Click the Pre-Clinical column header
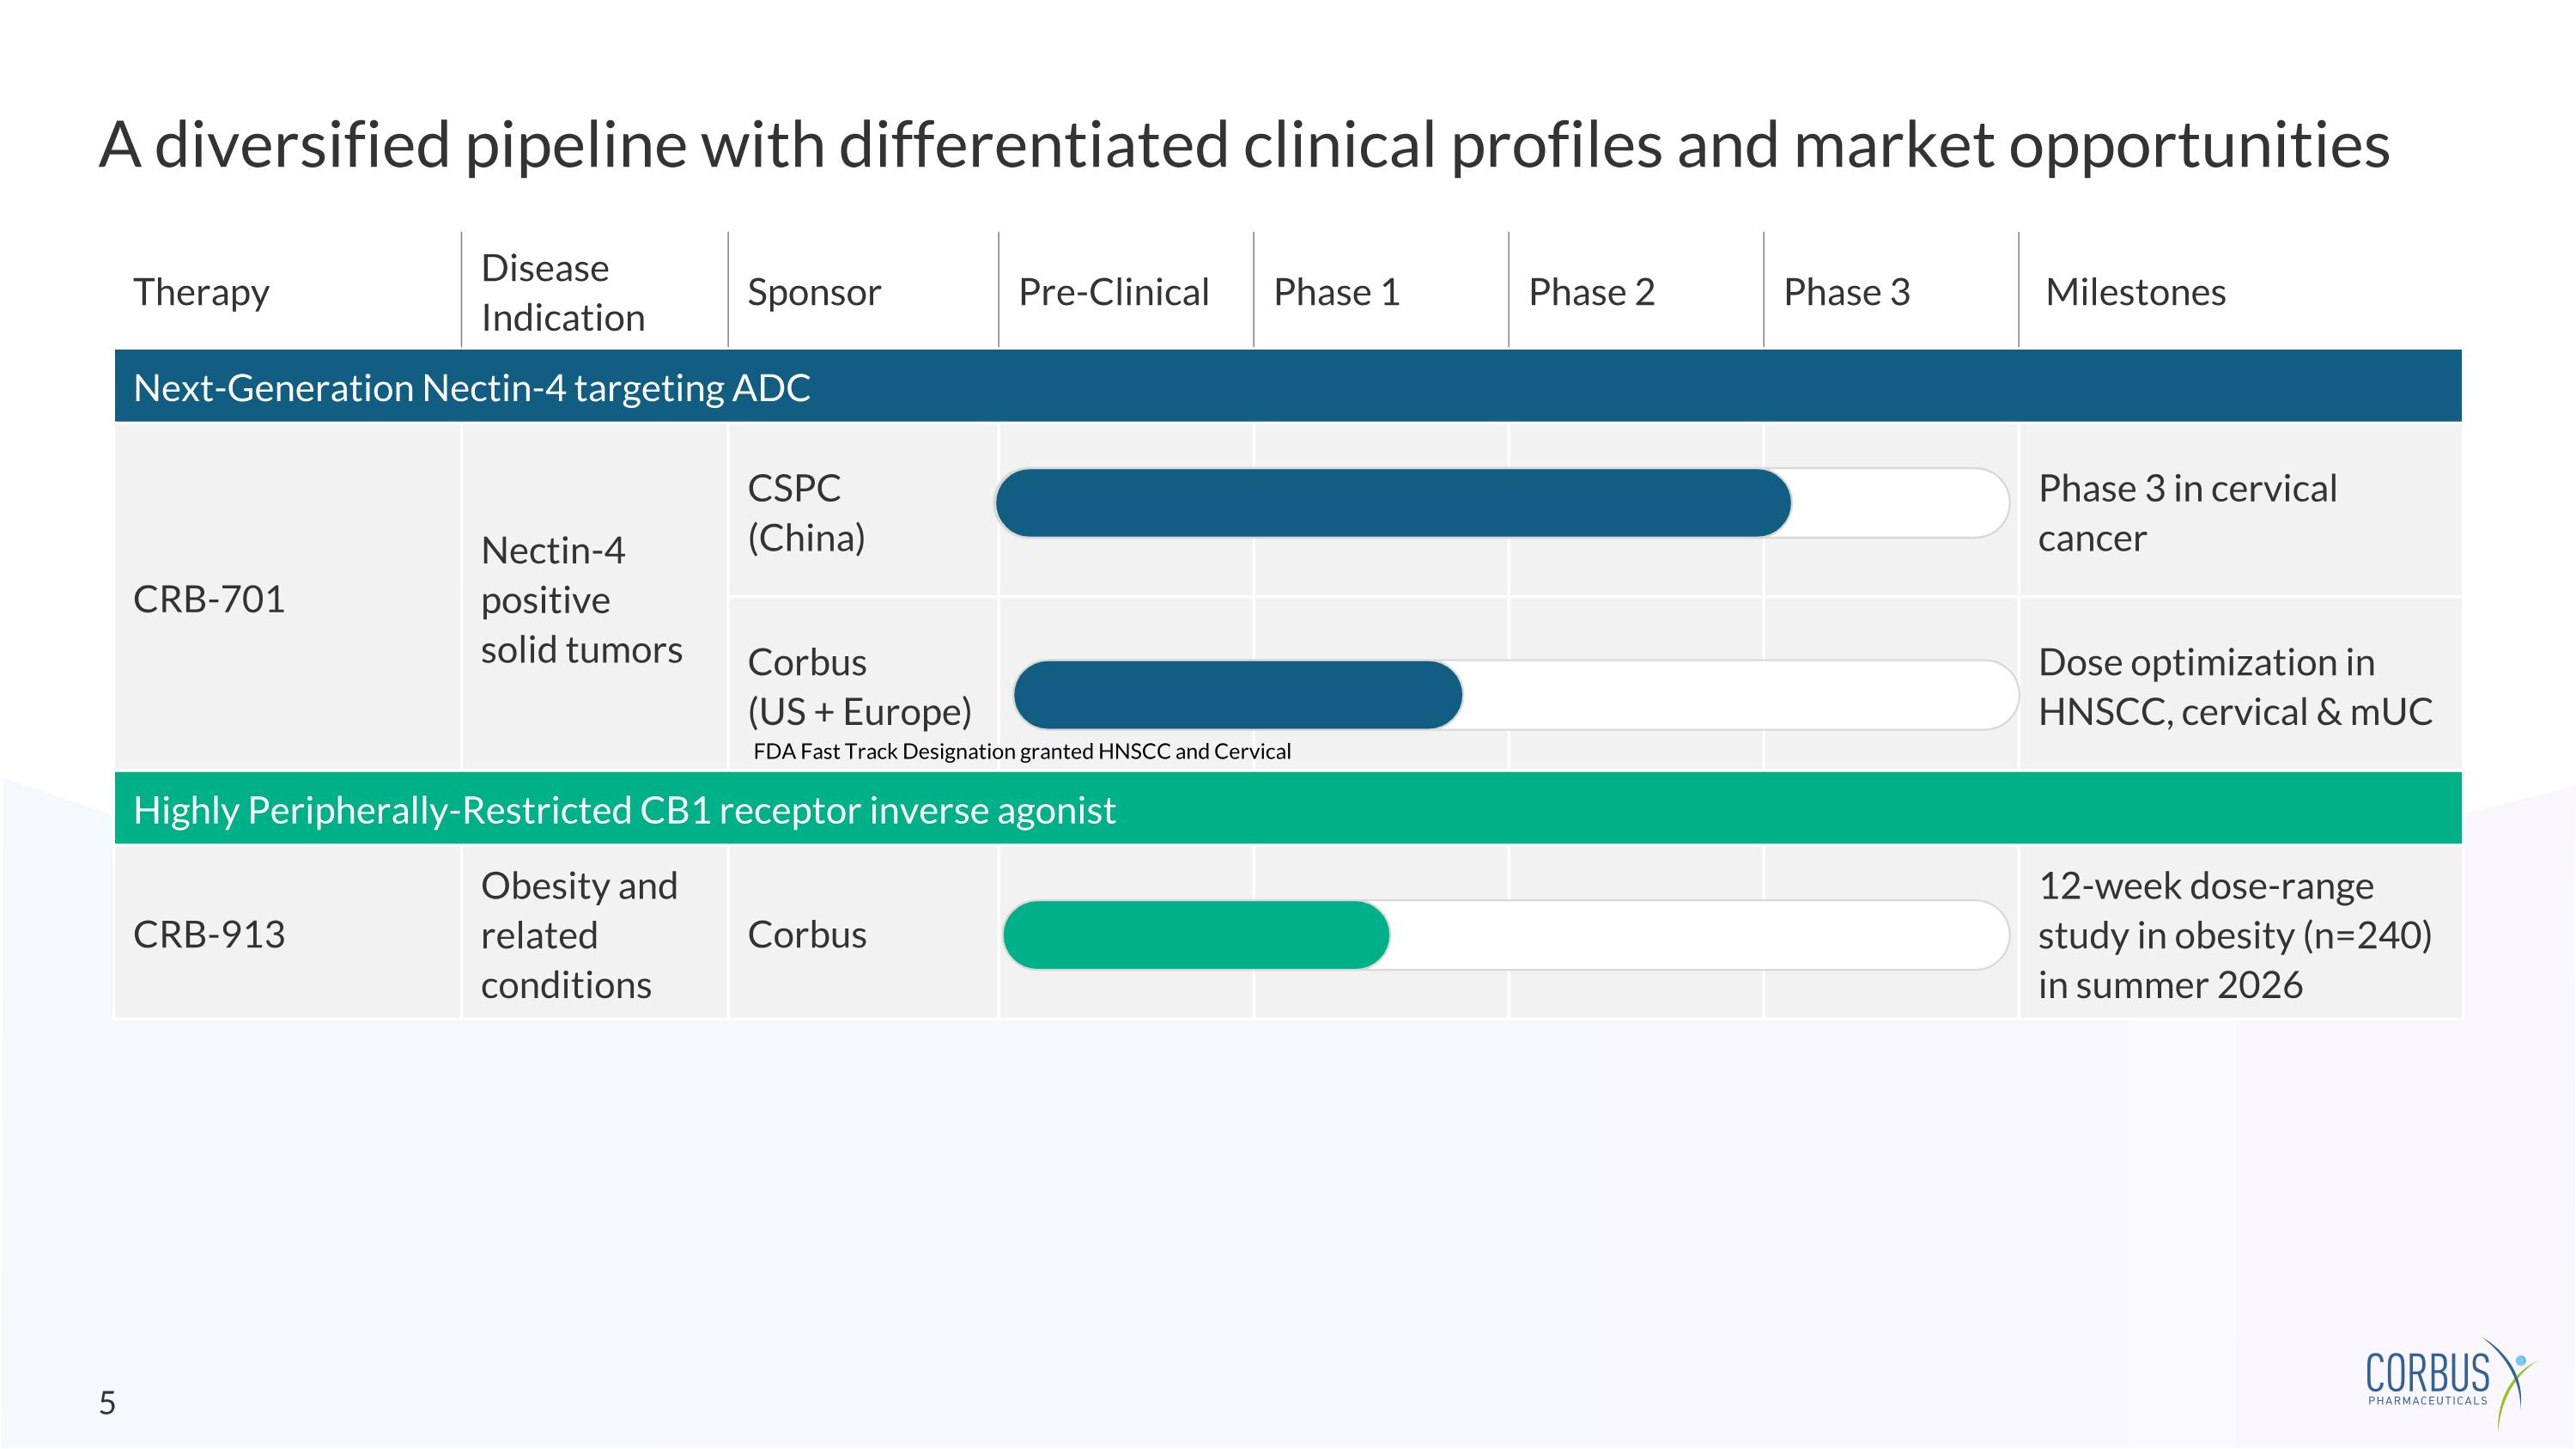Image resolution: width=2576 pixels, height=1449 pixels. pos(1113,292)
